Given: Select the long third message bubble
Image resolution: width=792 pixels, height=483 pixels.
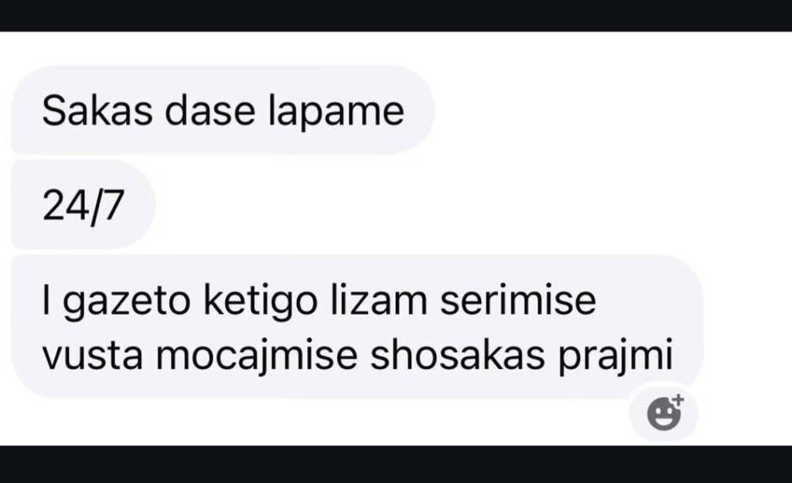Looking at the screenshot, I should (357, 327).
